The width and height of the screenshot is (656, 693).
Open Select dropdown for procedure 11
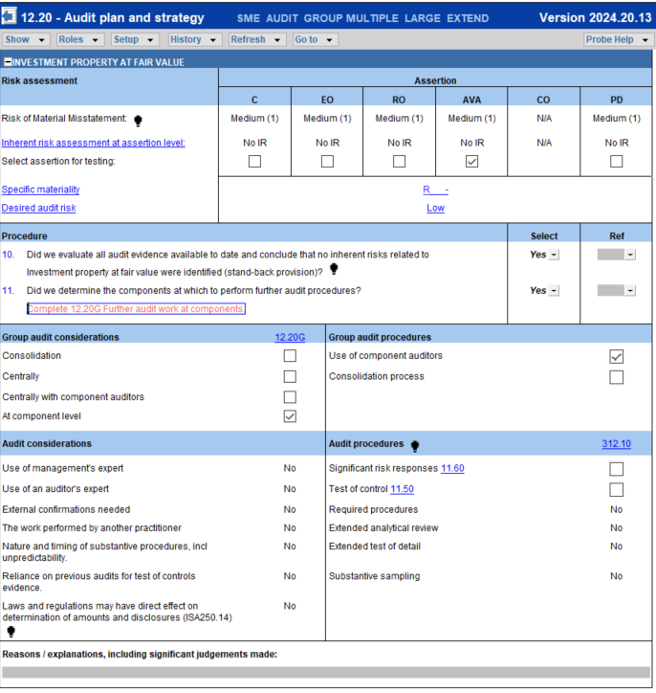[555, 291]
